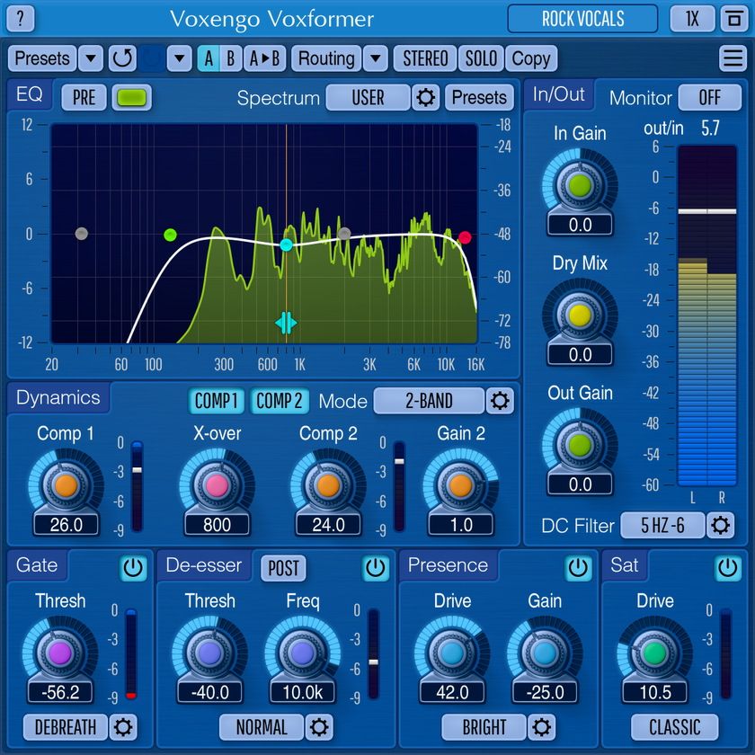The height and width of the screenshot is (755, 755).
Task: Open the help question mark button
Action: click(20, 19)
